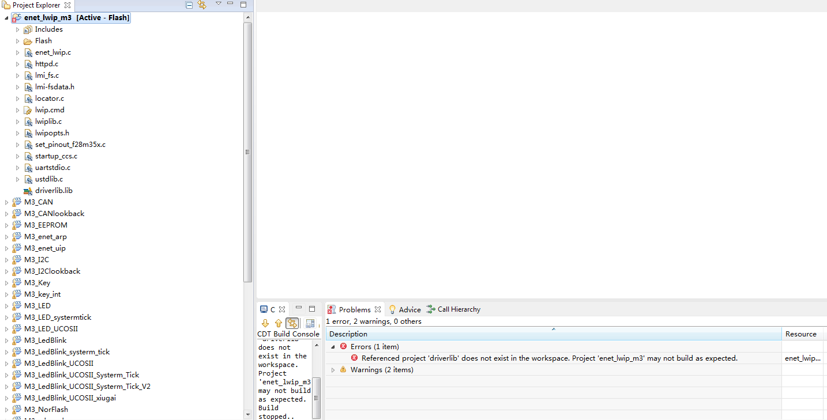The width and height of the screenshot is (827, 420).
Task: Sort problems by Resource column
Action: coord(801,334)
